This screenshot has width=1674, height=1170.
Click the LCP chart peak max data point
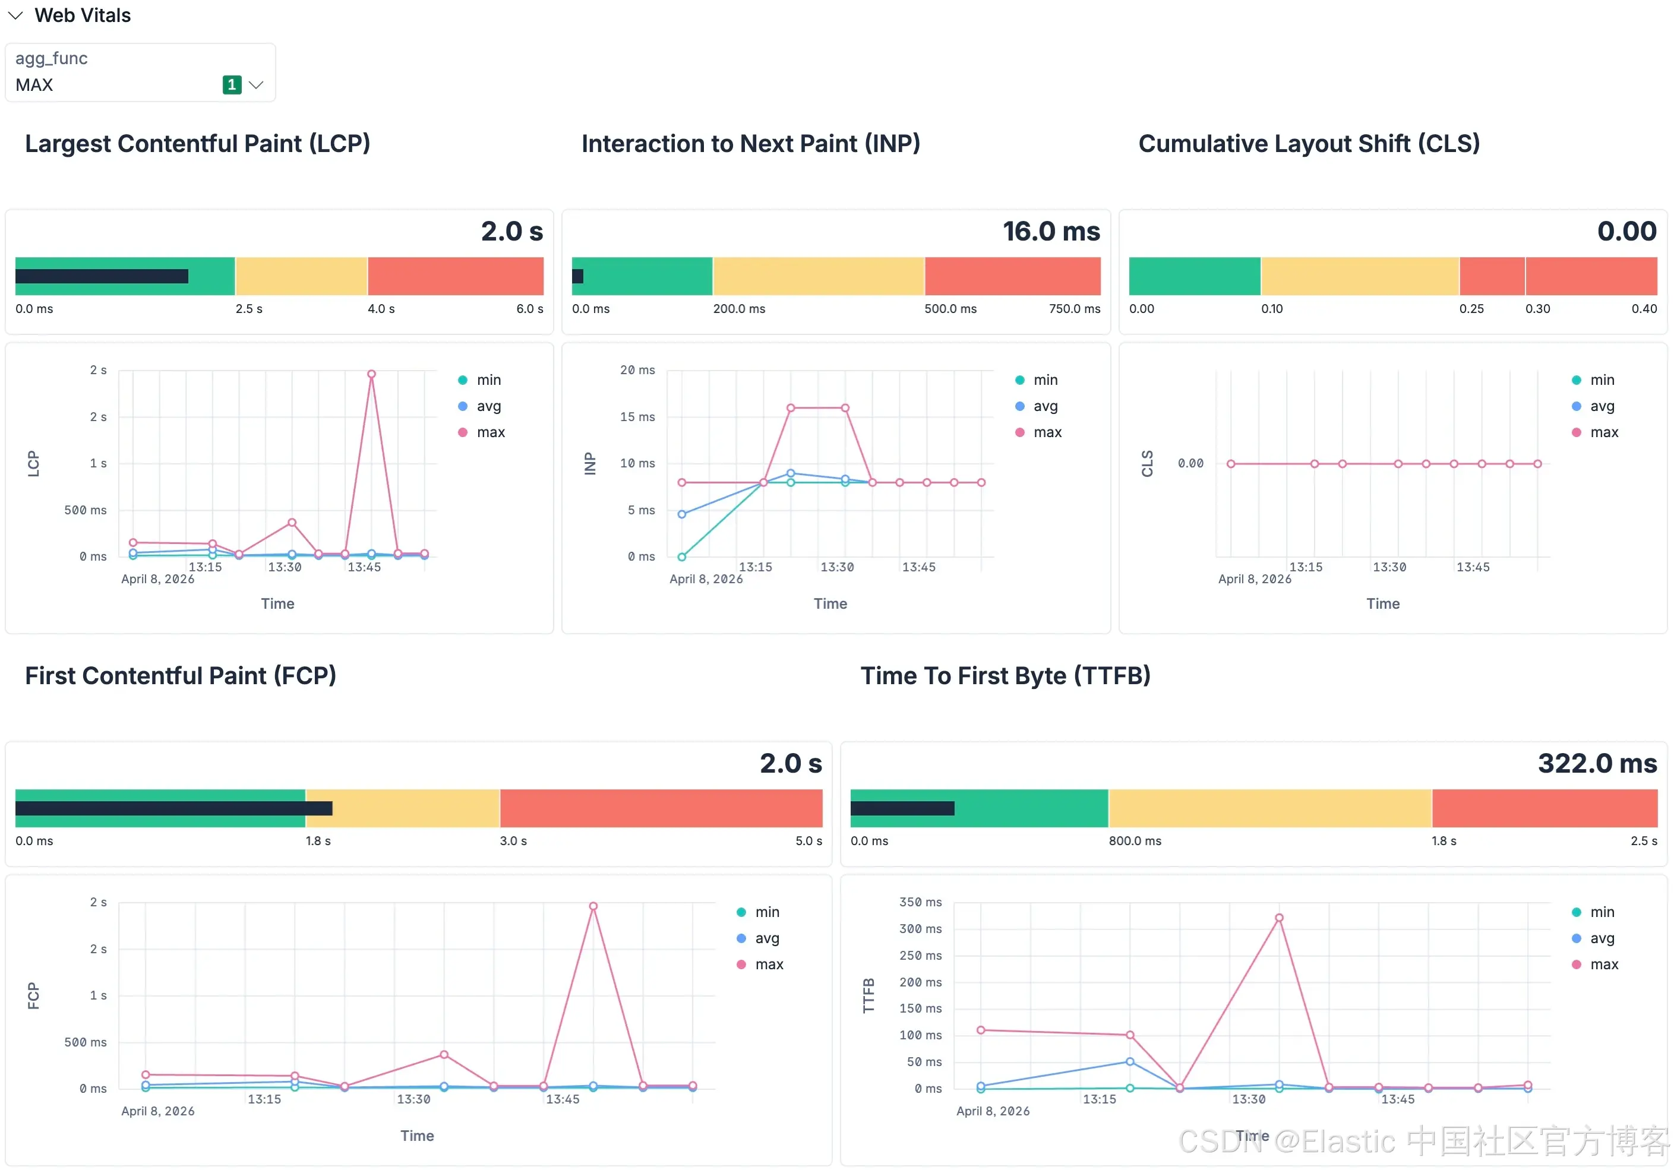tap(371, 374)
